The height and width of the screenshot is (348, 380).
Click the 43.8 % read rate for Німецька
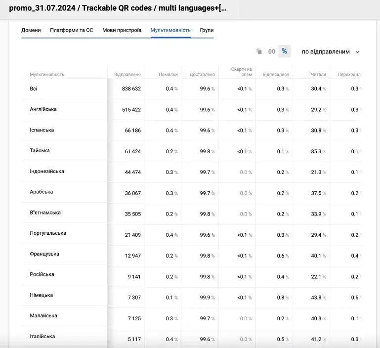click(318, 298)
